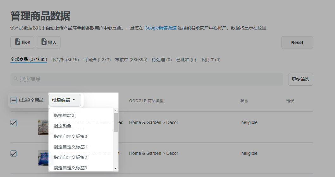Viewport: 335px width, 177px height.
Task: Click the 导入 import button
Action: (48, 43)
